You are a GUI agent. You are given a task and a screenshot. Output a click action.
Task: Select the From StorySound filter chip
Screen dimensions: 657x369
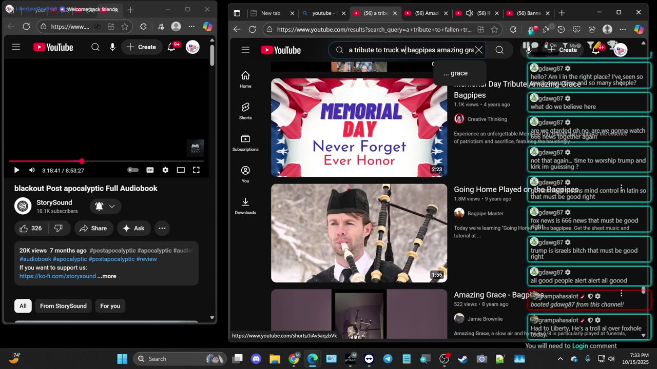click(63, 306)
